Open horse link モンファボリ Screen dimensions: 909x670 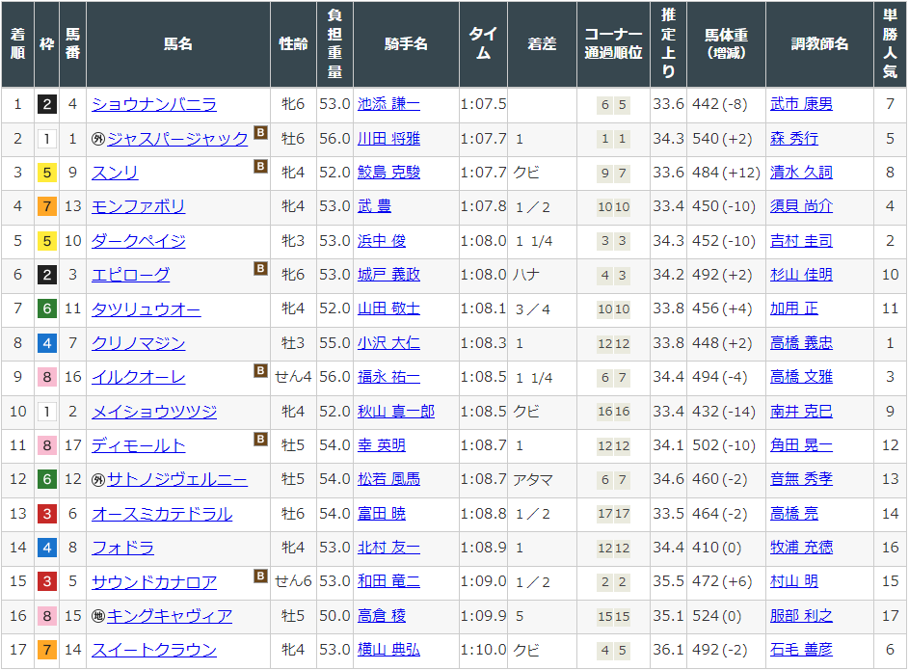[139, 206]
